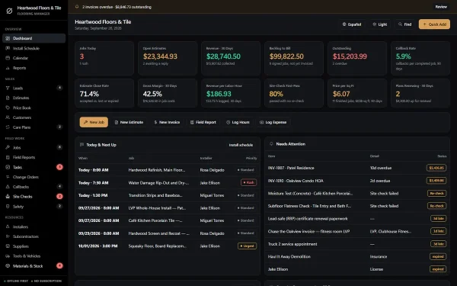Click Re-check for Subfloor Flatness Check

point(436,206)
